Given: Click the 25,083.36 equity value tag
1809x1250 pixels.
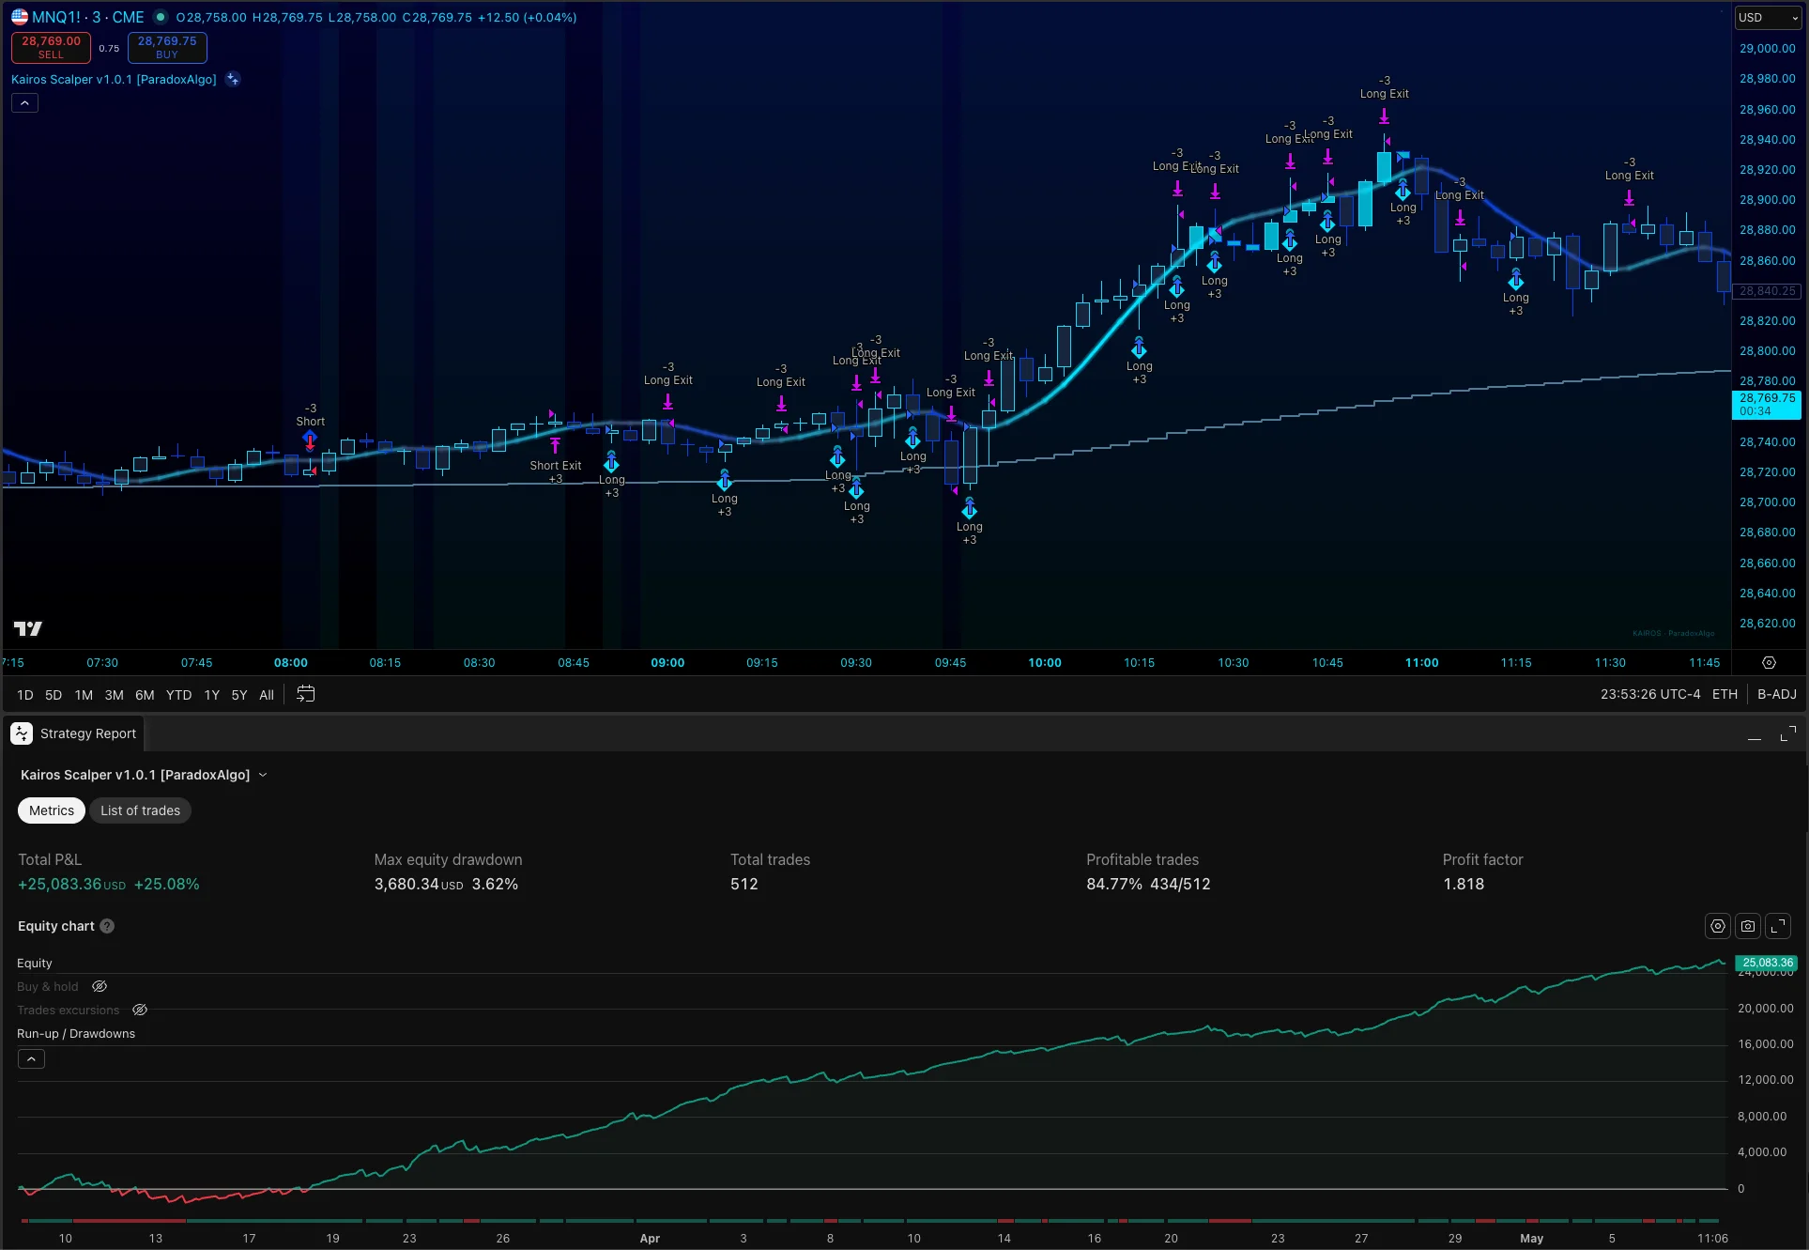Looking at the screenshot, I should [1767, 963].
